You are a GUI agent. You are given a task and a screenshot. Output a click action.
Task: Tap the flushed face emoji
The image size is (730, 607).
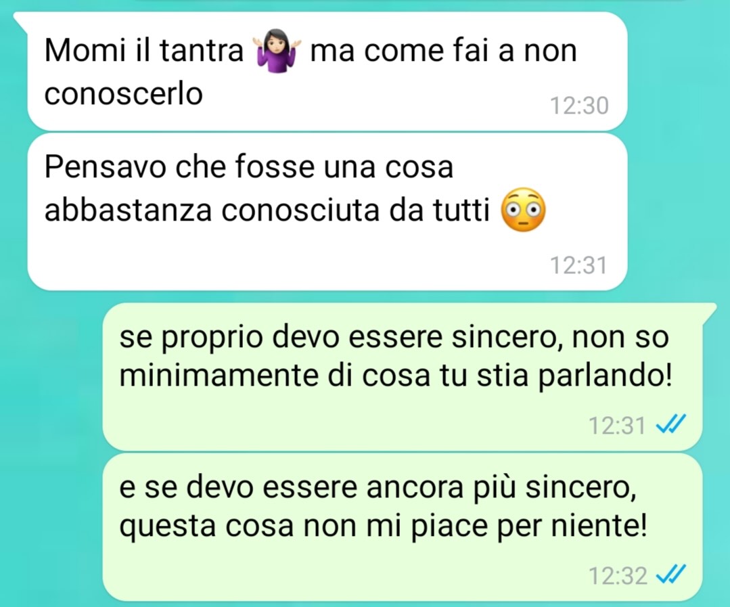[523, 210]
